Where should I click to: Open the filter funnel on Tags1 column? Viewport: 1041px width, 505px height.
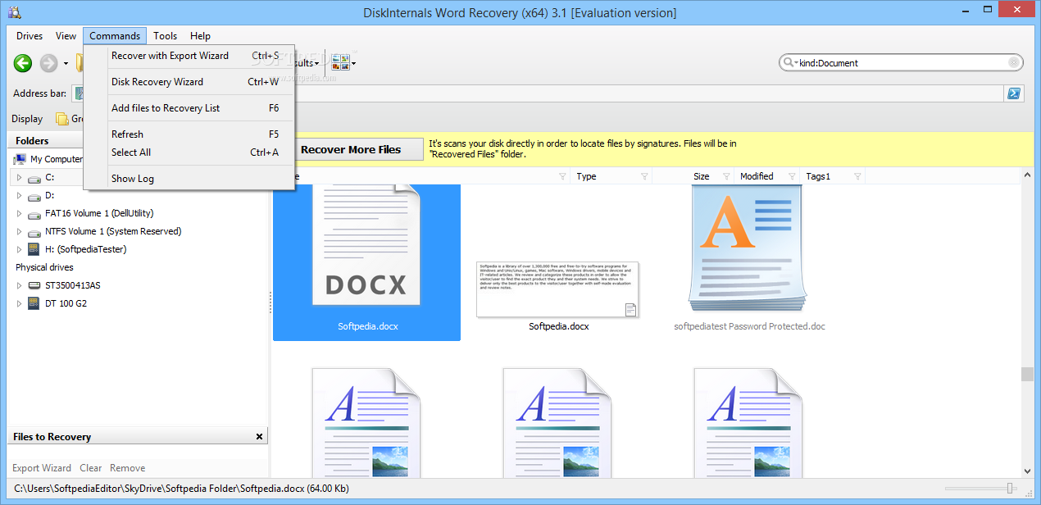point(857,176)
